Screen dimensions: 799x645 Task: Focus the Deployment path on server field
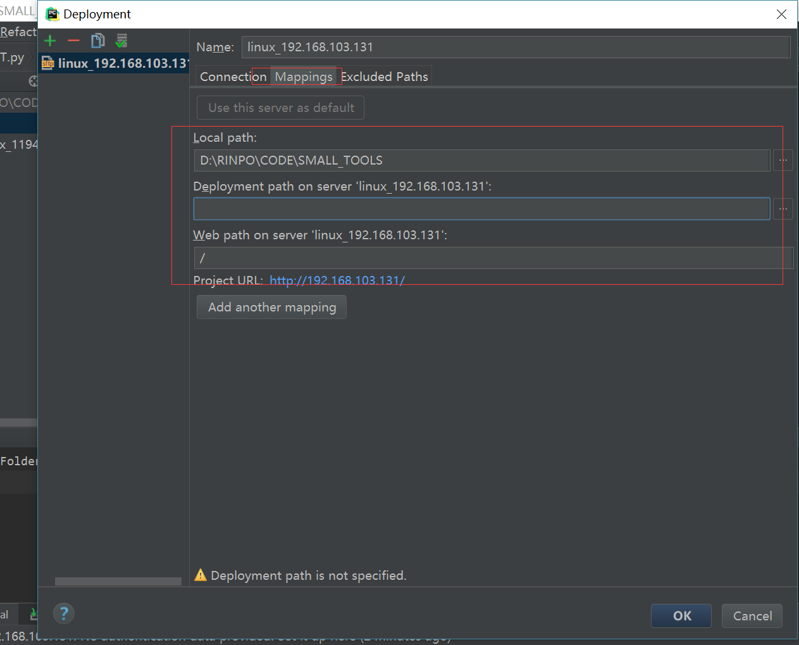click(481, 209)
